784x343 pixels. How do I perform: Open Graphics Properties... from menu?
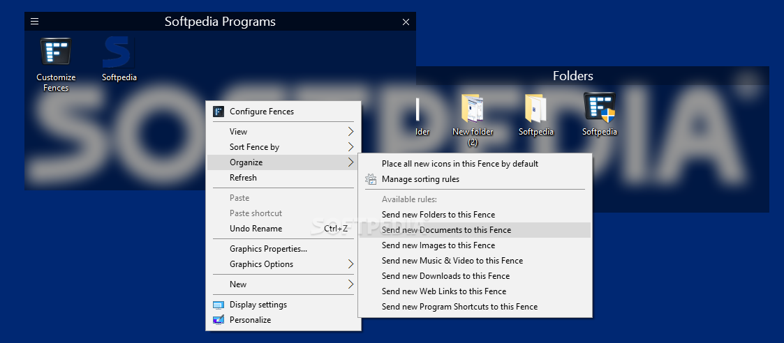pyautogui.click(x=283, y=249)
